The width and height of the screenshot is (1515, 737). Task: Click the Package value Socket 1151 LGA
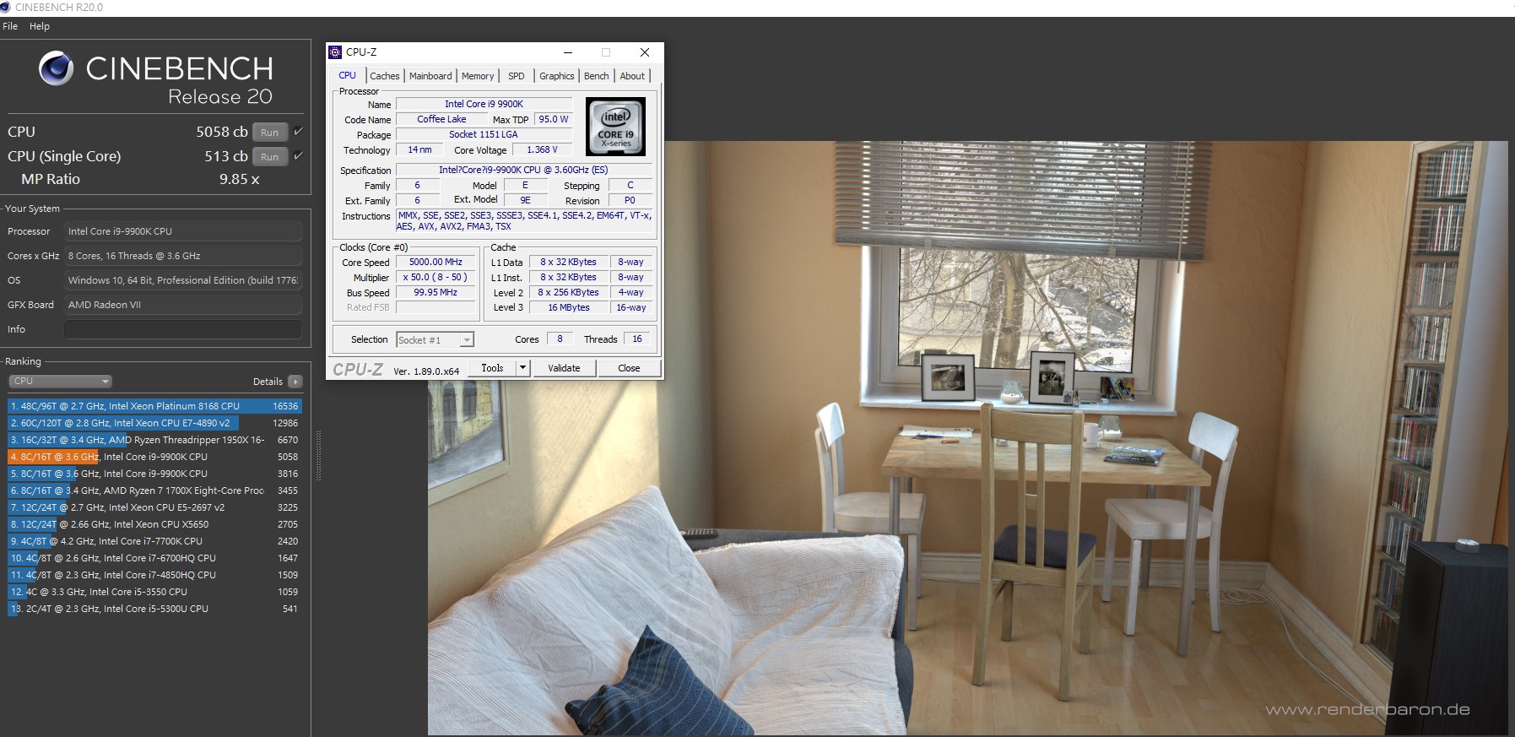(x=484, y=135)
